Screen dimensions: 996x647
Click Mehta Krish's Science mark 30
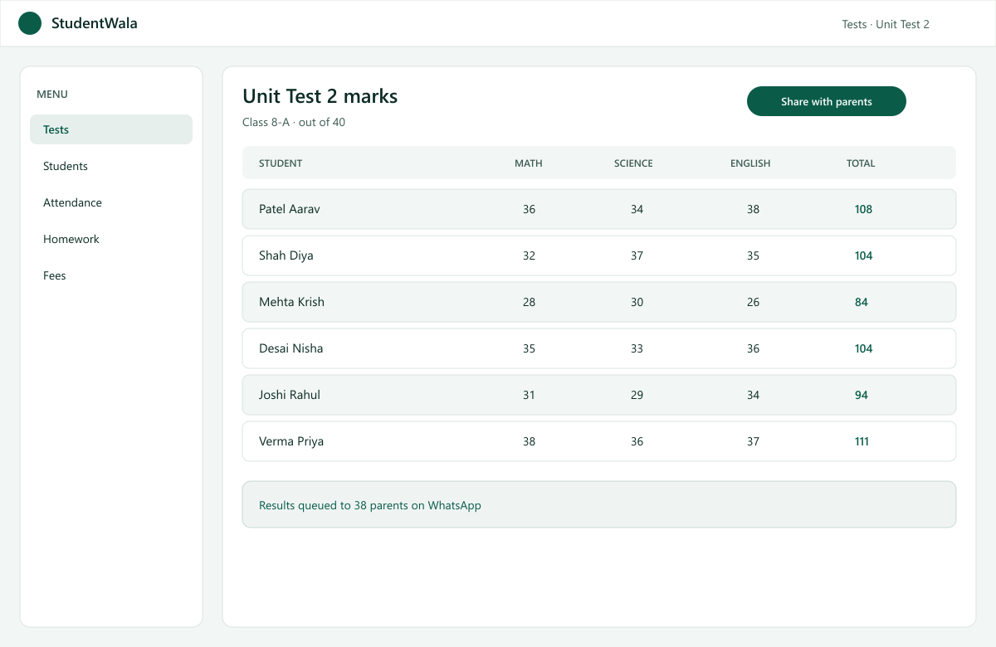pos(637,302)
